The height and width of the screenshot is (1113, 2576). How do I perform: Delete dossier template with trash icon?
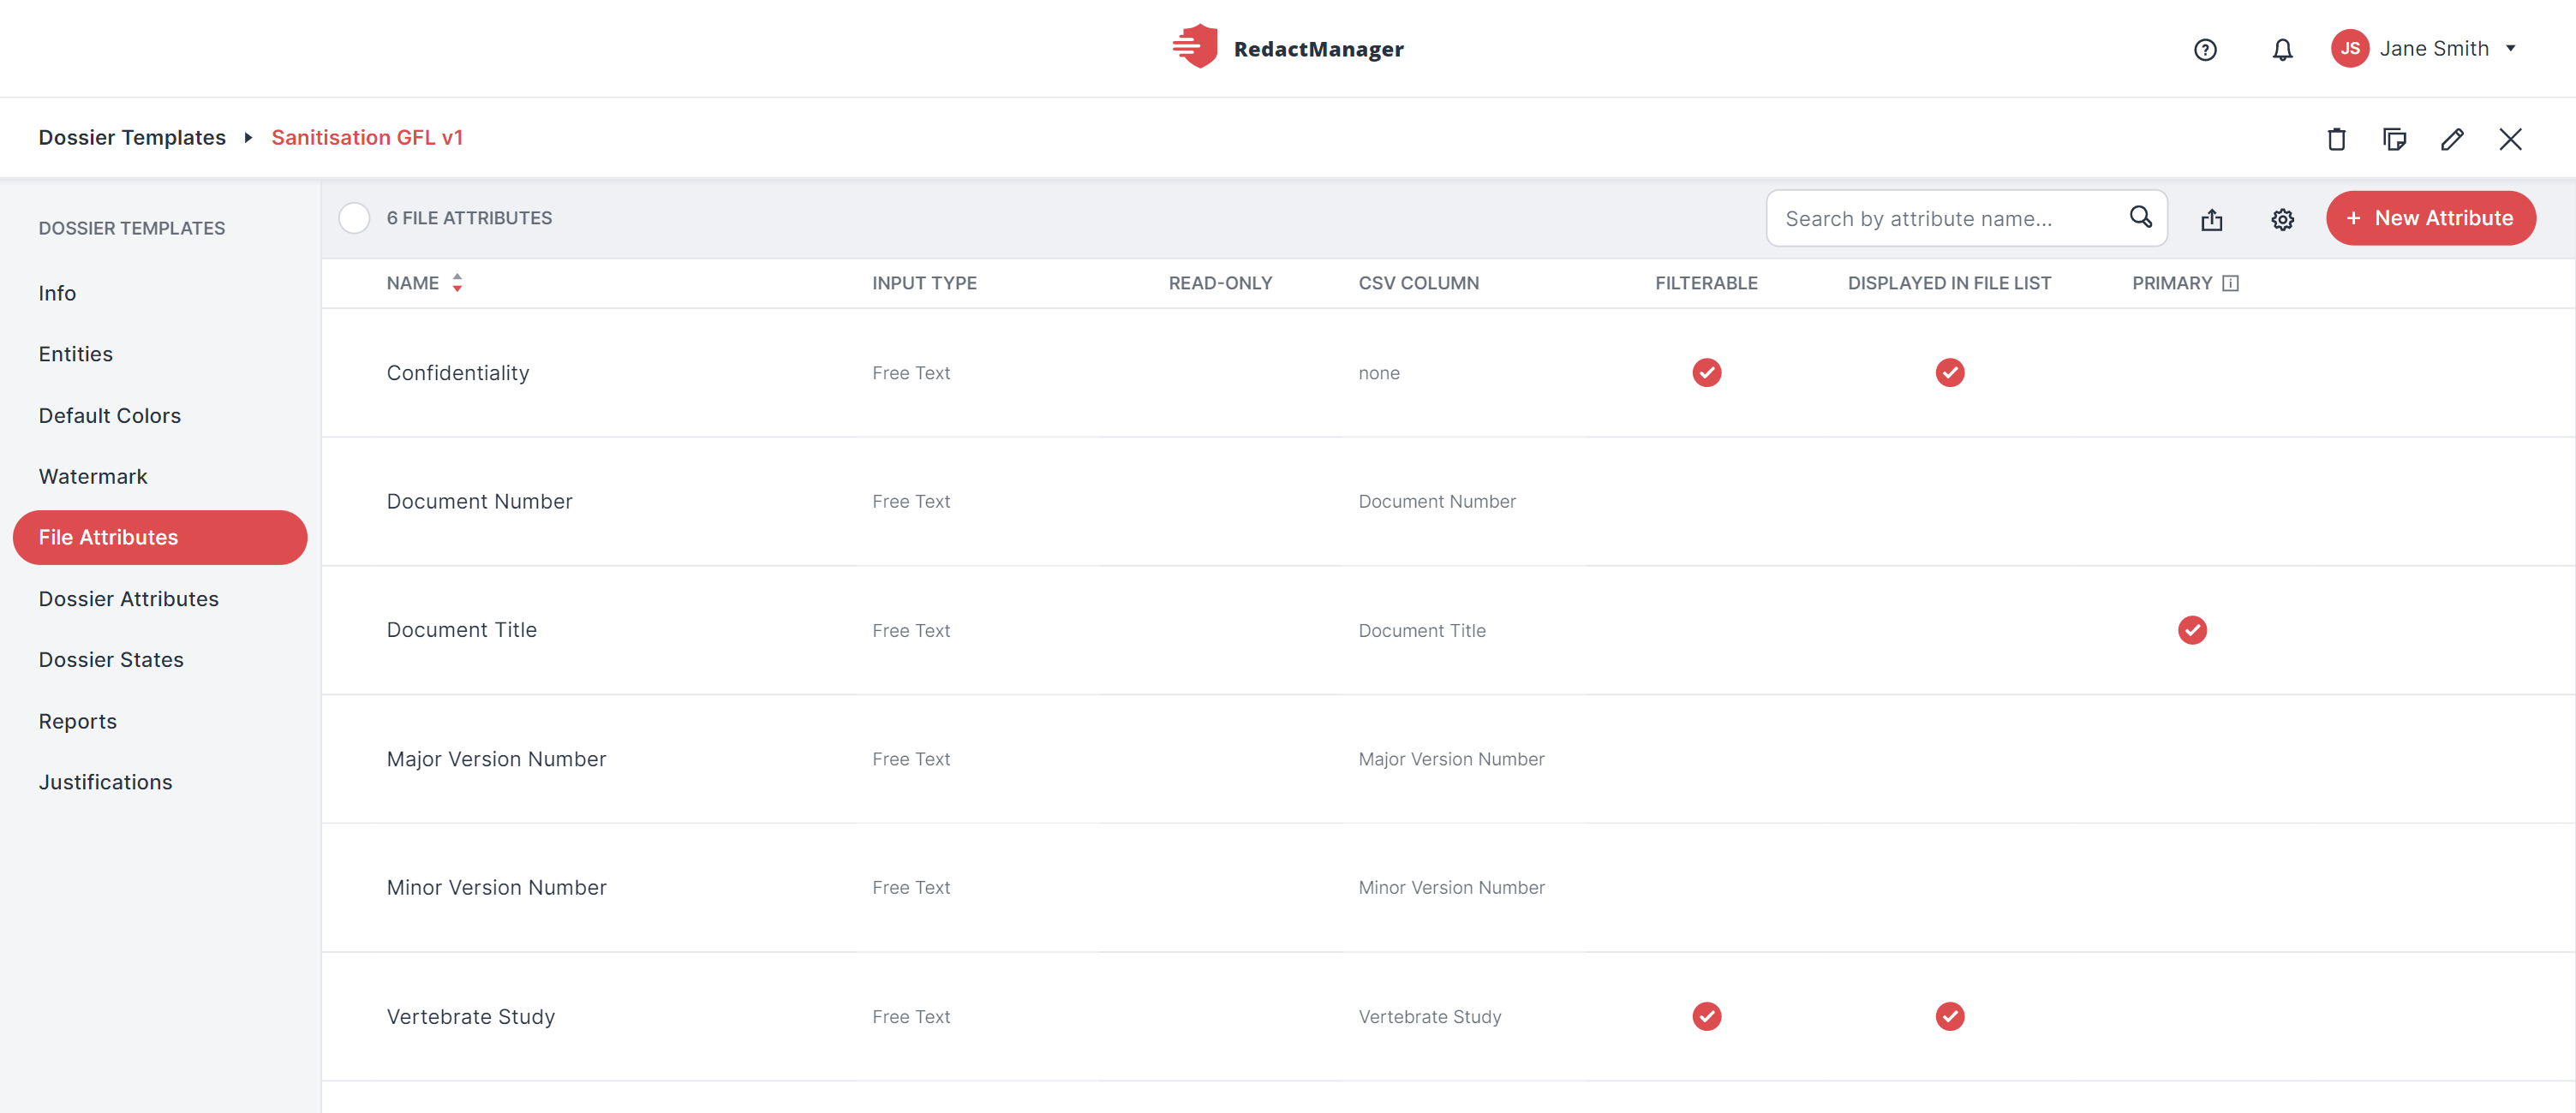point(2336,138)
